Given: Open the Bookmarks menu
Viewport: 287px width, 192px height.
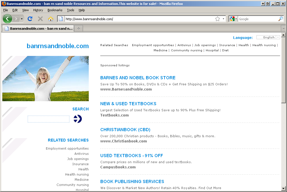Looking at the screenshot, I should [x=55, y=10].
